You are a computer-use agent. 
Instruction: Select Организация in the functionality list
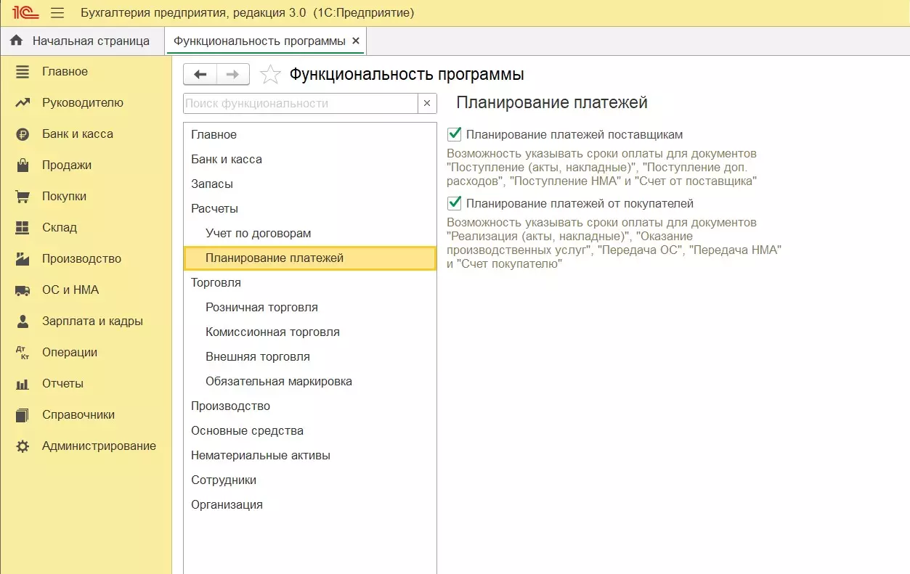click(310, 504)
